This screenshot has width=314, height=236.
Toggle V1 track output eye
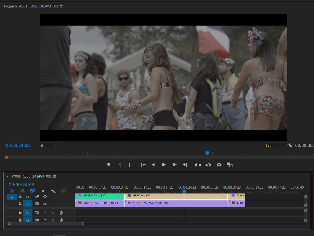(45, 204)
